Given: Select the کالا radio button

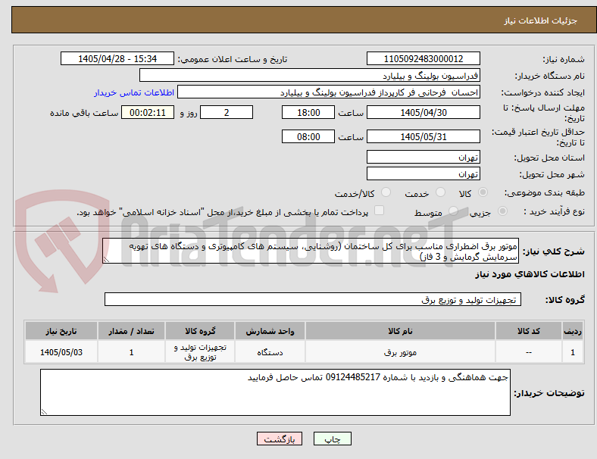Looking at the screenshot, I should [483, 192].
